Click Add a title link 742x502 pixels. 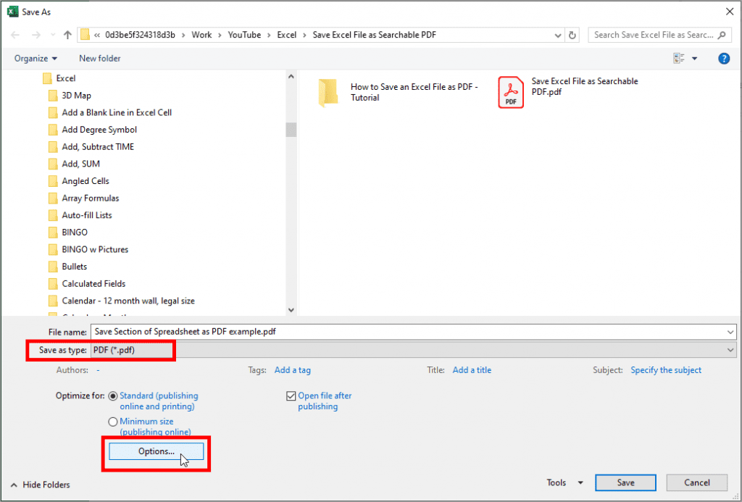coord(472,370)
